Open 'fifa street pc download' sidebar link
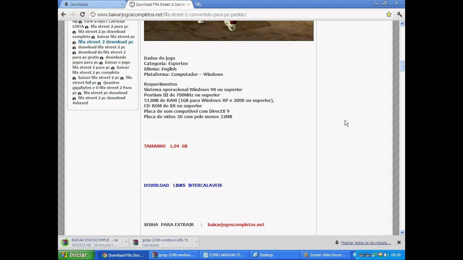This screenshot has height=260, width=463. tap(105, 93)
